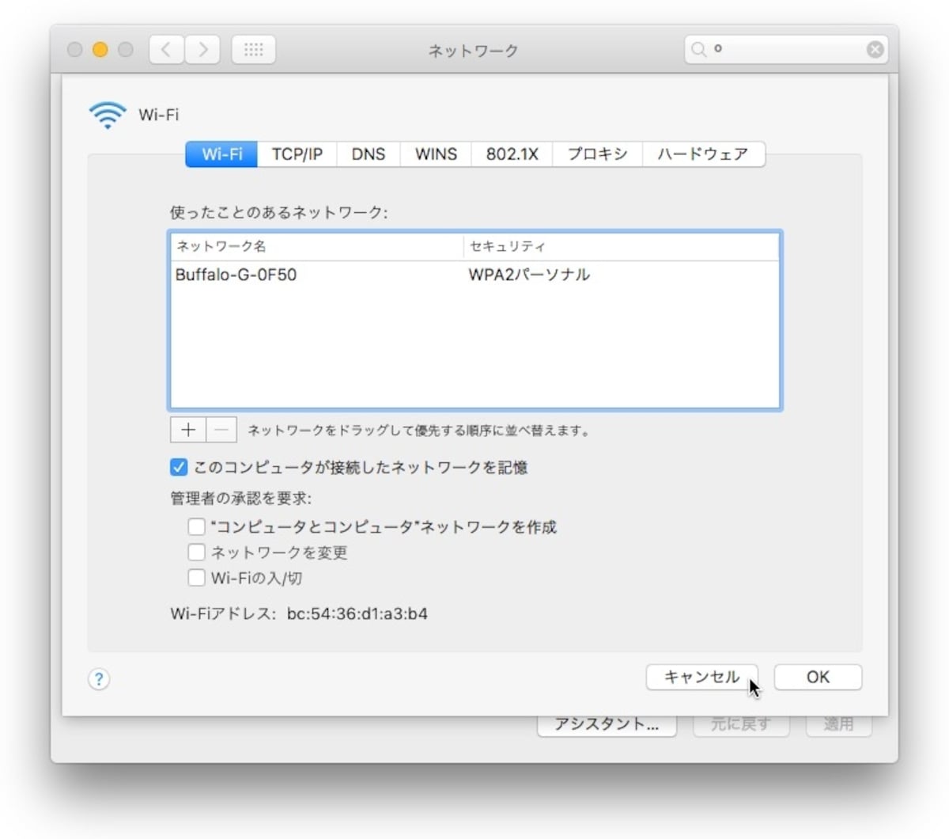Click the ネットワーク名 column header

tap(317, 246)
